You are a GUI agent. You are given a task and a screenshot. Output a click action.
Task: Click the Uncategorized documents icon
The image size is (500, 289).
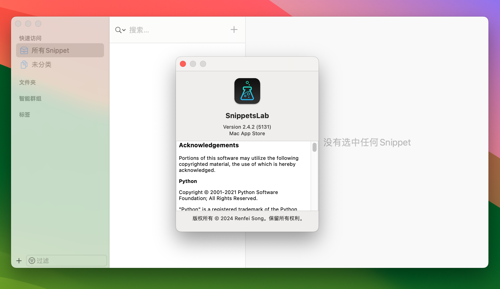point(24,65)
